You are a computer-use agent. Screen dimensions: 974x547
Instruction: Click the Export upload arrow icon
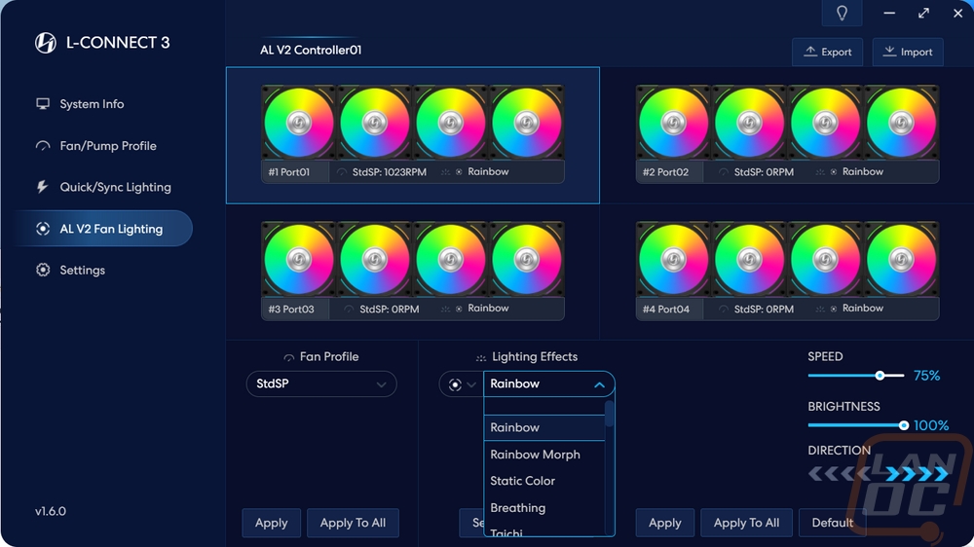coord(810,51)
